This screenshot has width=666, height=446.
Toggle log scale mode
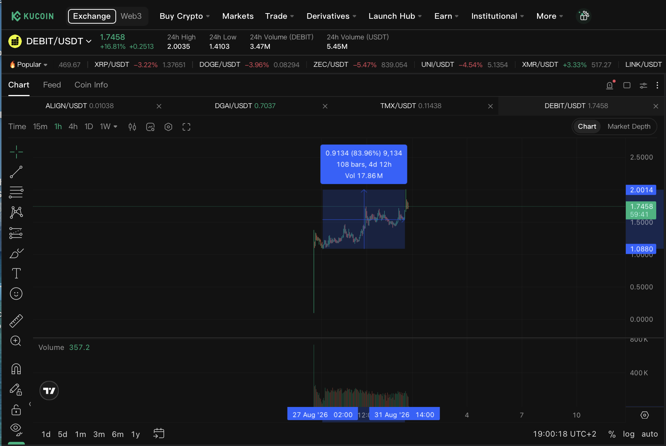click(629, 434)
